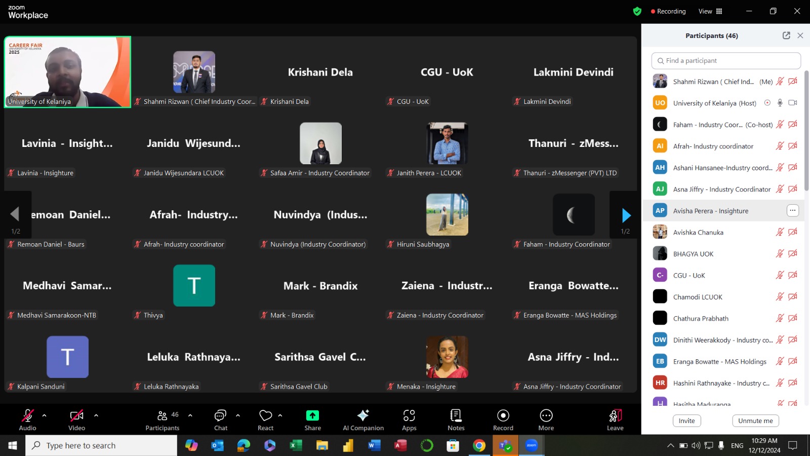Click Unmute me button

pos(755,421)
